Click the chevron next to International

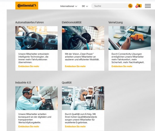[x=76, y=6]
